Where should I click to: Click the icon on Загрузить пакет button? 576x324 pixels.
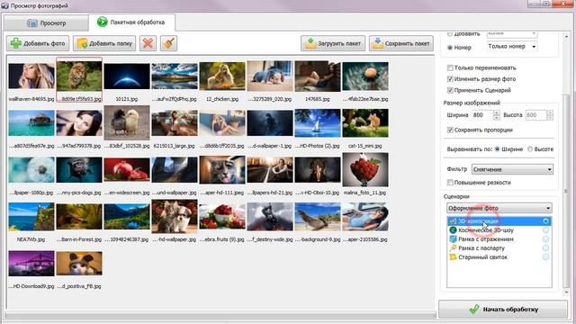coord(310,43)
